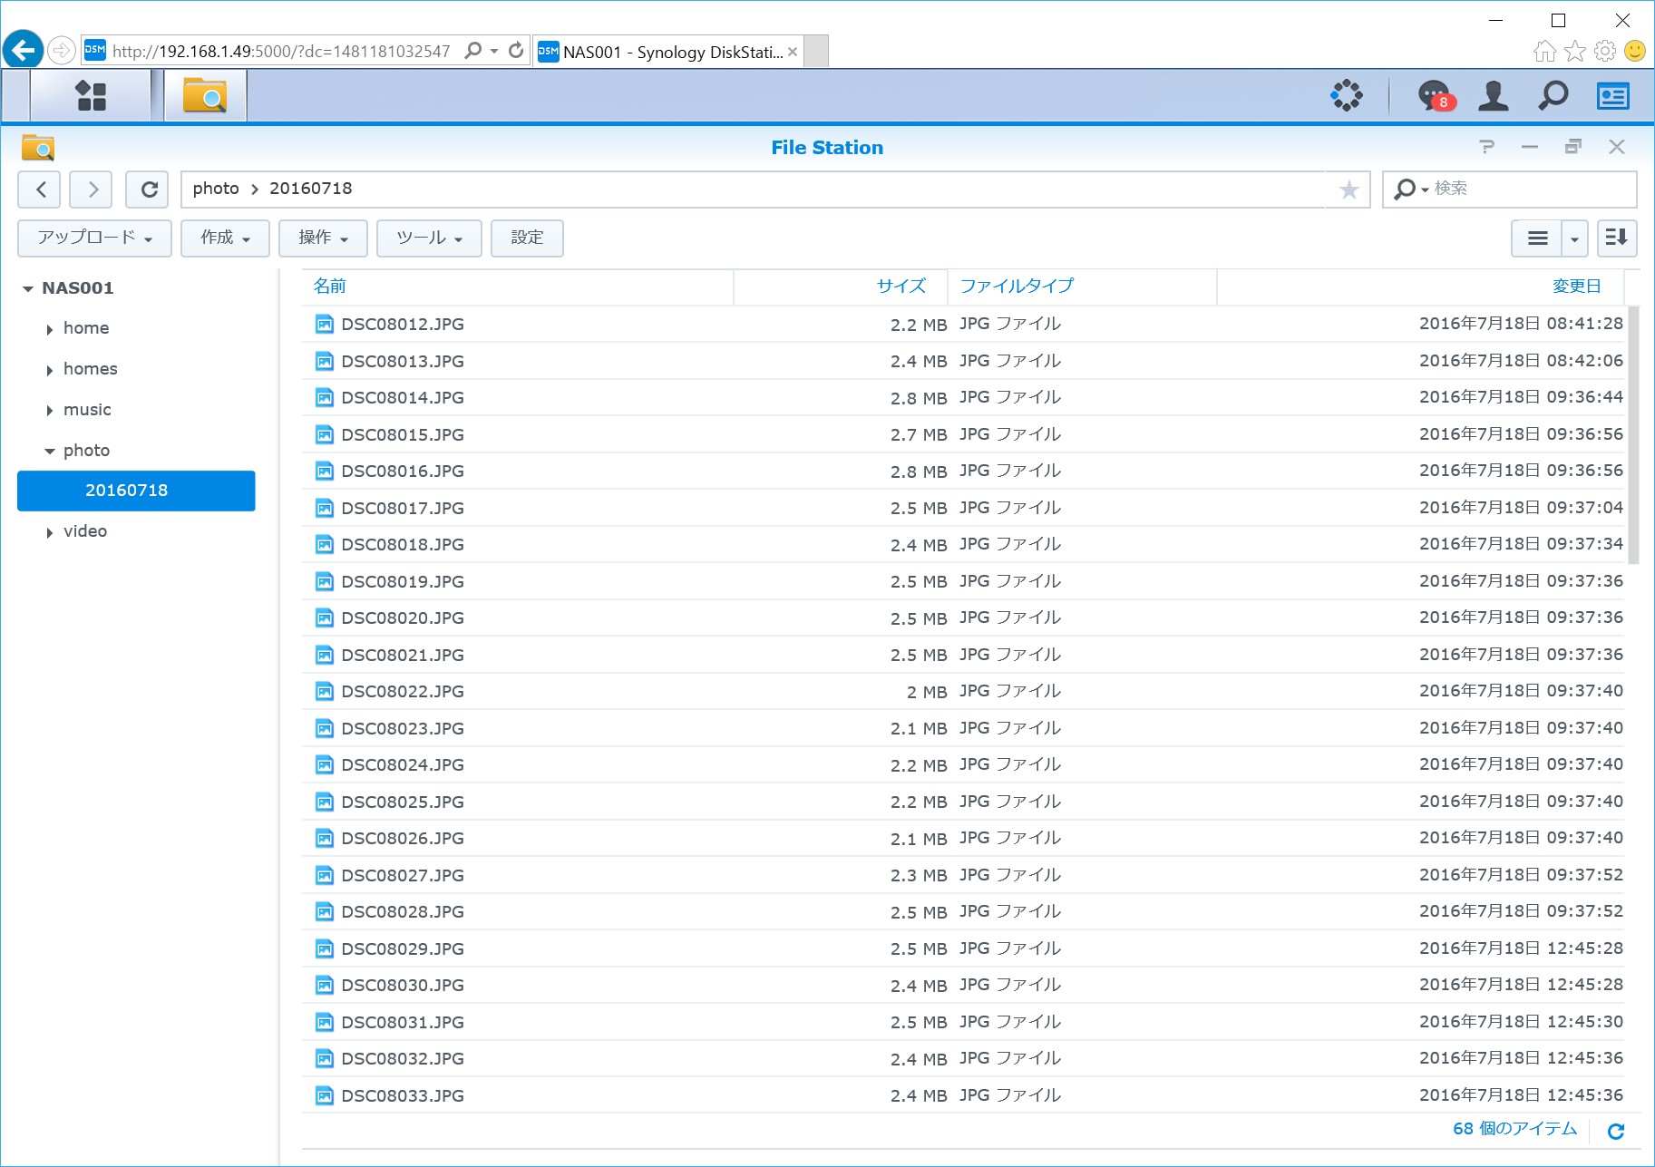Expand the home folder tree node
The image size is (1655, 1167).
tap(49, 330)
